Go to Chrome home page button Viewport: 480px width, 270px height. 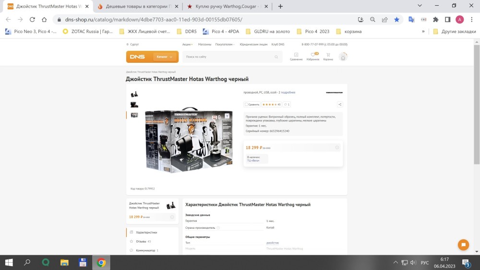click(x=44, y=20)
